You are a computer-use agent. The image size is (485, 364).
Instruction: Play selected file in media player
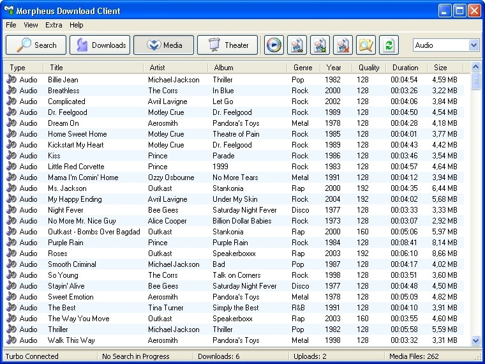point(274,45)
